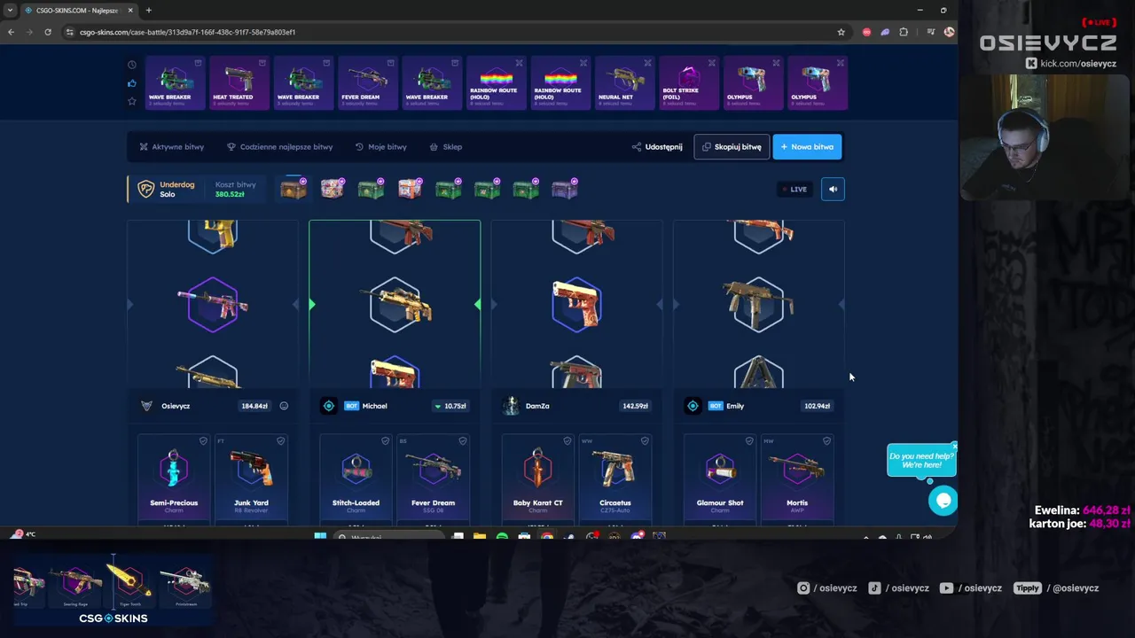Click Osievycz player avatar icon
Screen dimensions: 1135x638
click(146, 406)
